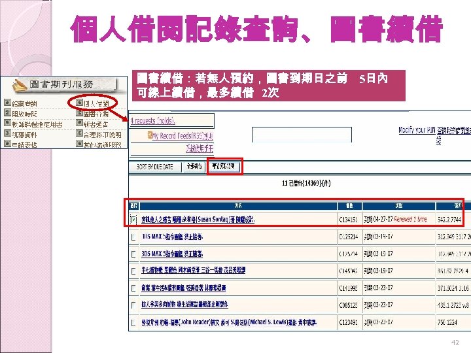Click the call number 750 1224
This screenshot has width=471, height=353.
point(447,323)
